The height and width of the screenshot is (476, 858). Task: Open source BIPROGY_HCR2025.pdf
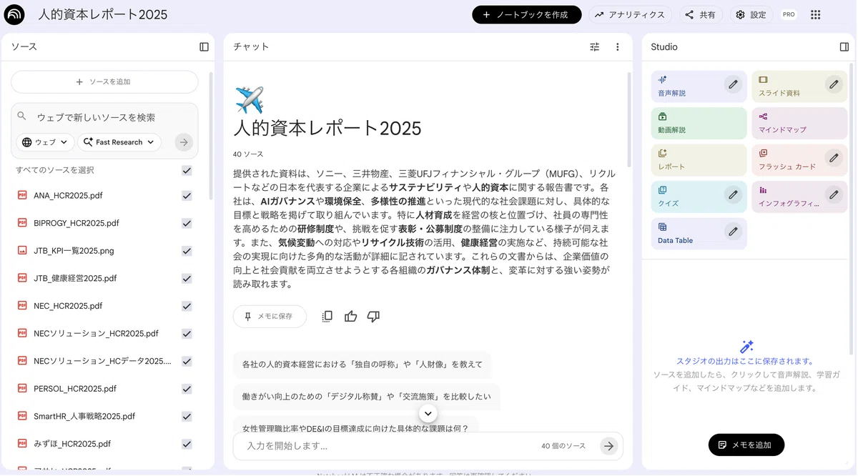click(77, 223)
